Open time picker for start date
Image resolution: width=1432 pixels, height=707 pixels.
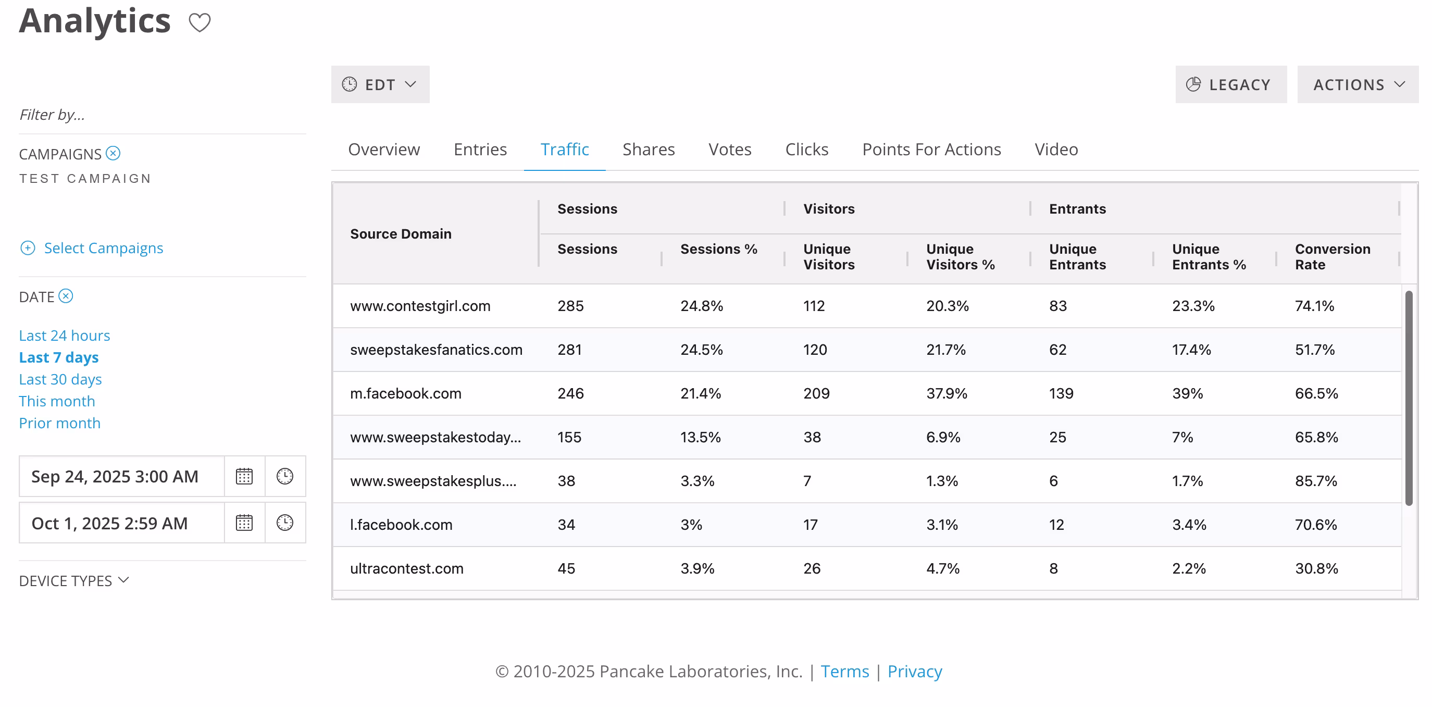pyautogui.click(x=285, y=476)
